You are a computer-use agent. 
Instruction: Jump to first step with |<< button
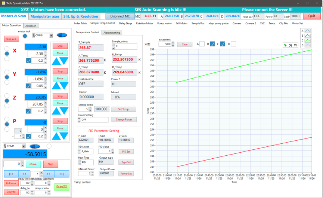[11, 174]
